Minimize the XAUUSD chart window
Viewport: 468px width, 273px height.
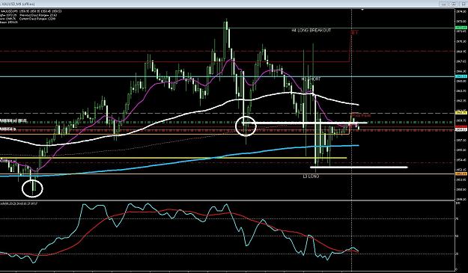[x=443, y=4]
